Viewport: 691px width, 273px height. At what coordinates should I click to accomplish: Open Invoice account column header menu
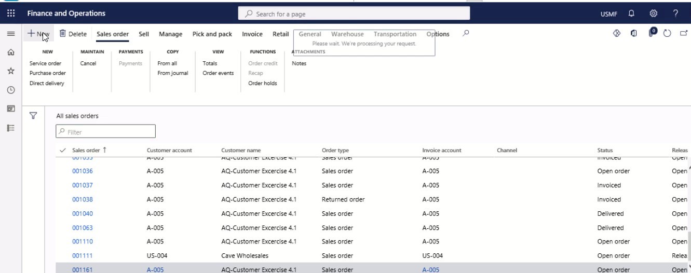[x=442, y=150]
